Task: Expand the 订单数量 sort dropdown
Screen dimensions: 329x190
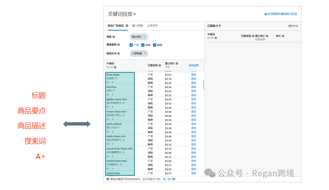Action: click(139, 54)
